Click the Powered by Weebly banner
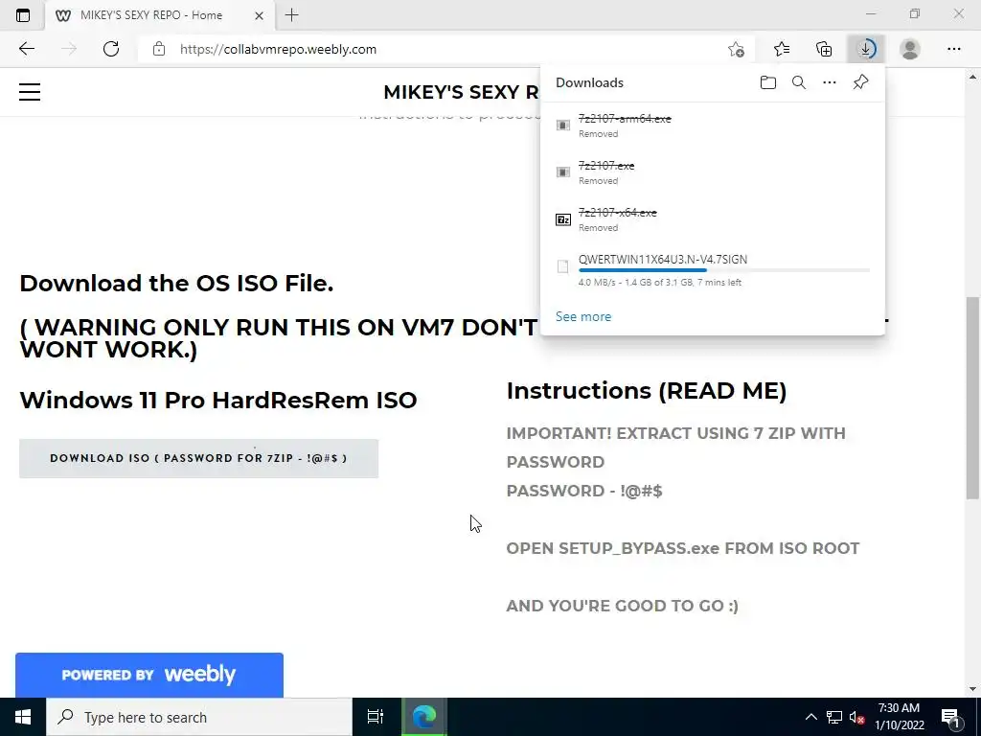Image resolution: width=981 pixels, height=736 pixels. (x=149, y=675)
